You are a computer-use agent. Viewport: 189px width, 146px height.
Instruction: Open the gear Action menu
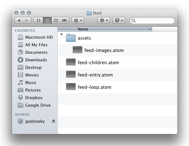click(104, 20)
